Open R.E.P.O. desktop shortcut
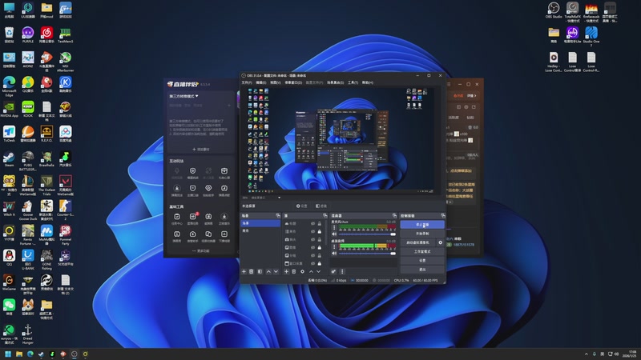The image size is (641, 360). tap(46, 134)
